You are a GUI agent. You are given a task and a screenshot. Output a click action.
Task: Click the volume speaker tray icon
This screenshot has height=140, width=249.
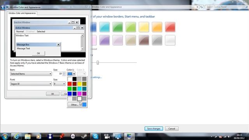tap(229, 136)
